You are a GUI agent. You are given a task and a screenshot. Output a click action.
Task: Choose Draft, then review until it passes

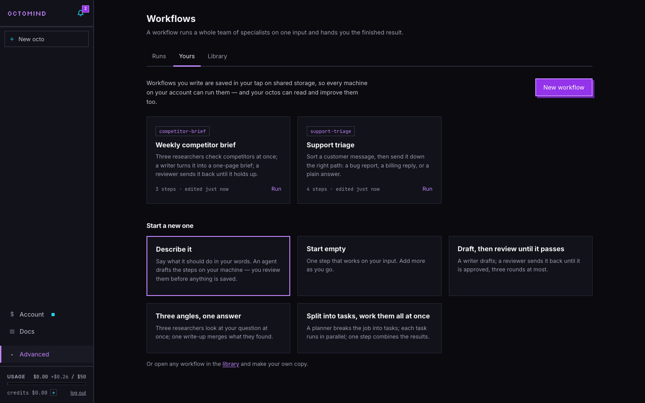pos(520,266)
